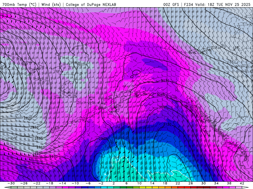This screenshot has width=253, height=189.
Task: Select the 3030 contour label
Action: 165,81
